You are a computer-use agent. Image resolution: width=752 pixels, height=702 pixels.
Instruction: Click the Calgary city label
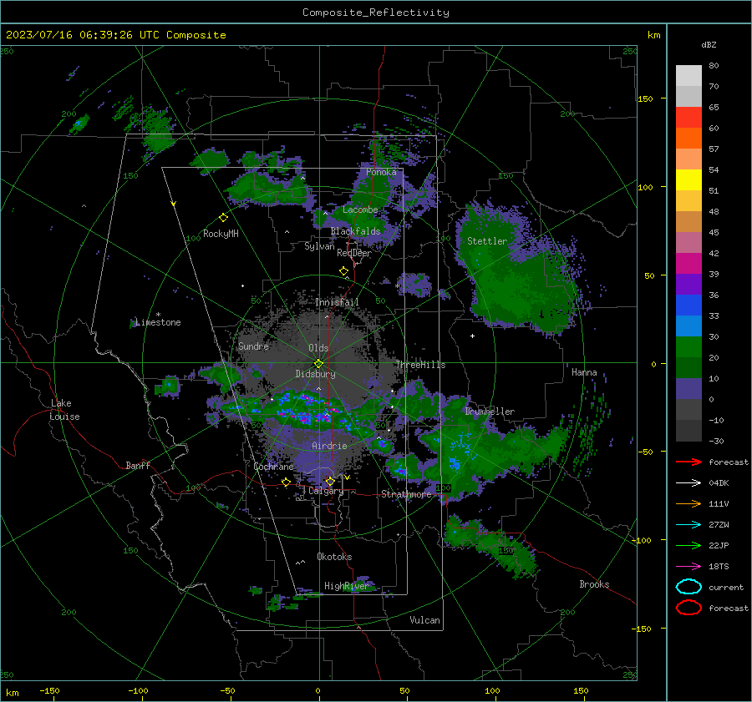(326, 491)
